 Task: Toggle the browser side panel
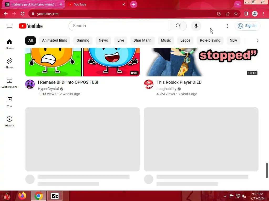click(246, 14)
